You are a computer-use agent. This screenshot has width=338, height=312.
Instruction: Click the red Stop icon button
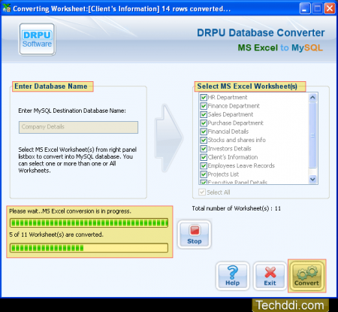195,235
